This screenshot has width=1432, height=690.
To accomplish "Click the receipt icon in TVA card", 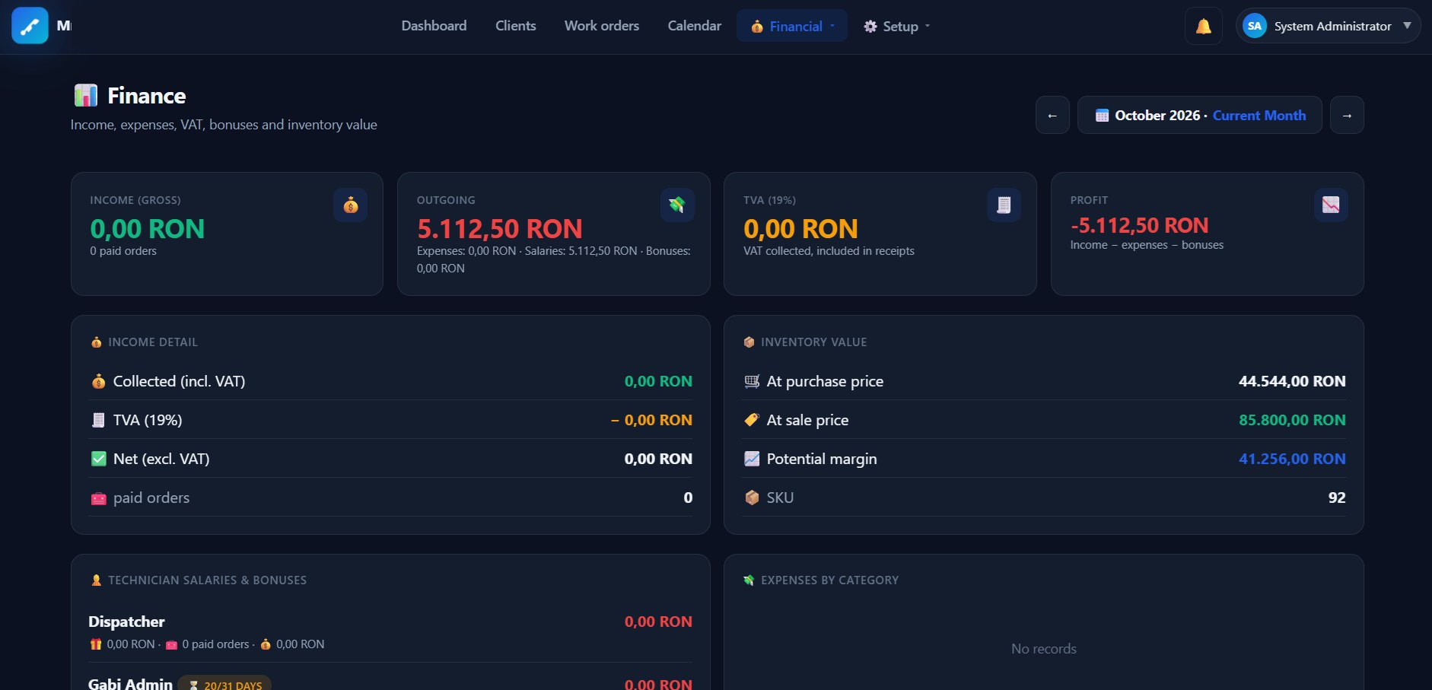I will point(1004,205).
